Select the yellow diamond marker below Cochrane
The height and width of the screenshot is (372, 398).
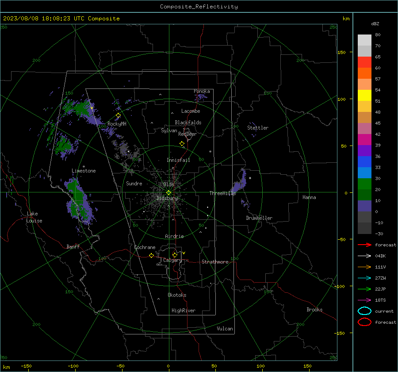pyautogui.click(x=152, y=255)
